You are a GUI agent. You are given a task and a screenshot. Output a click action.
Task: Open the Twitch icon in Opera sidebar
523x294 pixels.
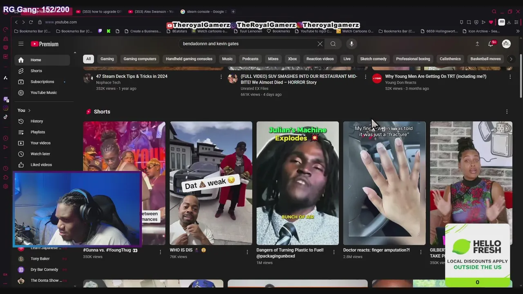5,99
